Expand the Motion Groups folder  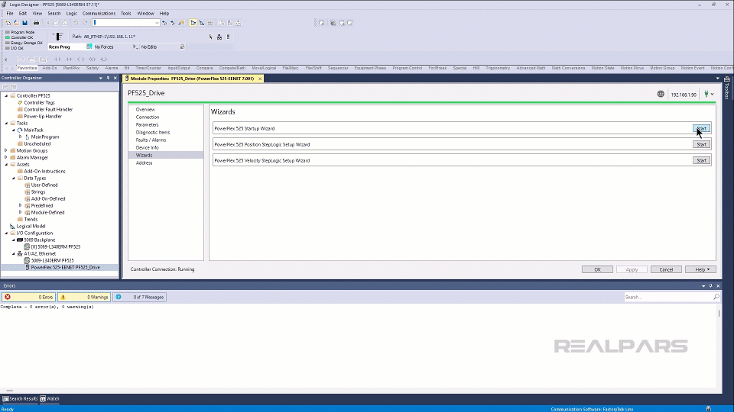tap(6, 150)
